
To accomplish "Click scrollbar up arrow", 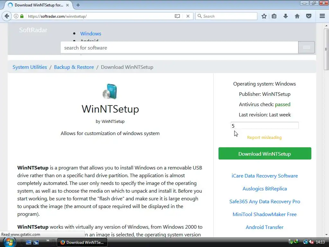I will pyautogui.click(x=326, y=26).
